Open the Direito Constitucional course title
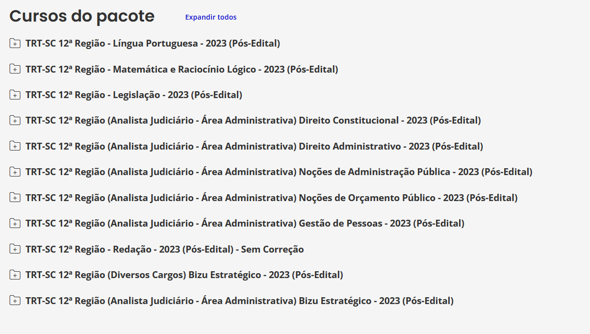 click(x=253, y=120)
